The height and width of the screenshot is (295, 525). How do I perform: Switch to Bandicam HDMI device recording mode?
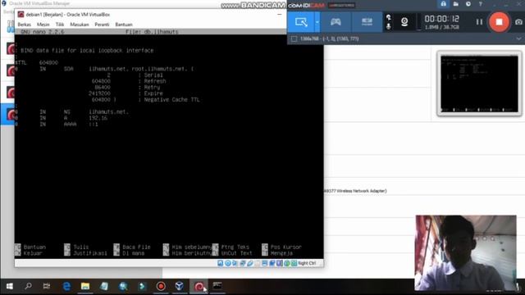point(367,22)
